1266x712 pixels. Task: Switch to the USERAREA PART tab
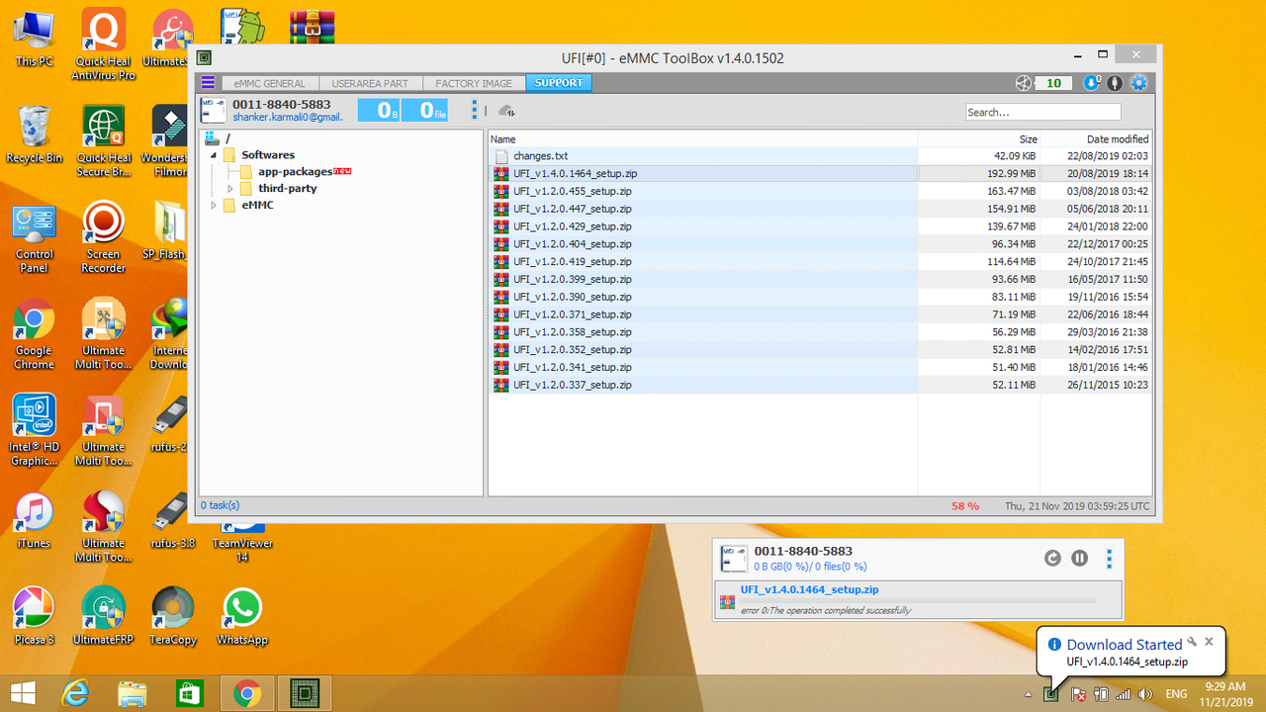click(370, 83)
